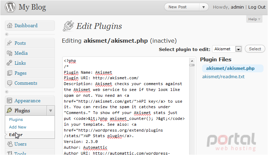268x155 pixels.
Task: Select Editor in the Plugins submenu
Action: [16, 135]
